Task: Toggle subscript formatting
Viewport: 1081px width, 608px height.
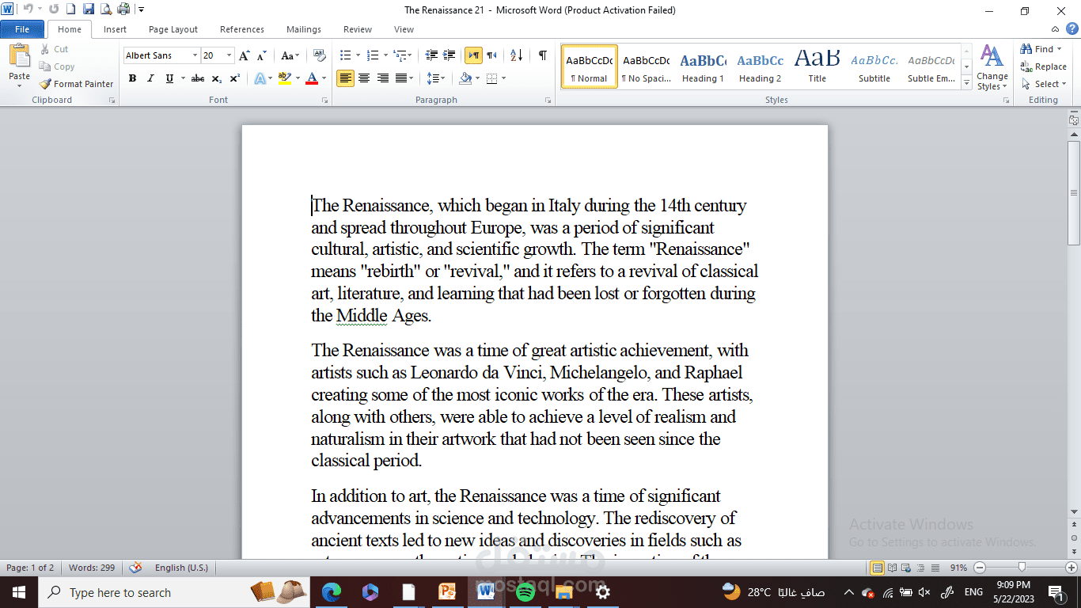Action: [216, 78]
